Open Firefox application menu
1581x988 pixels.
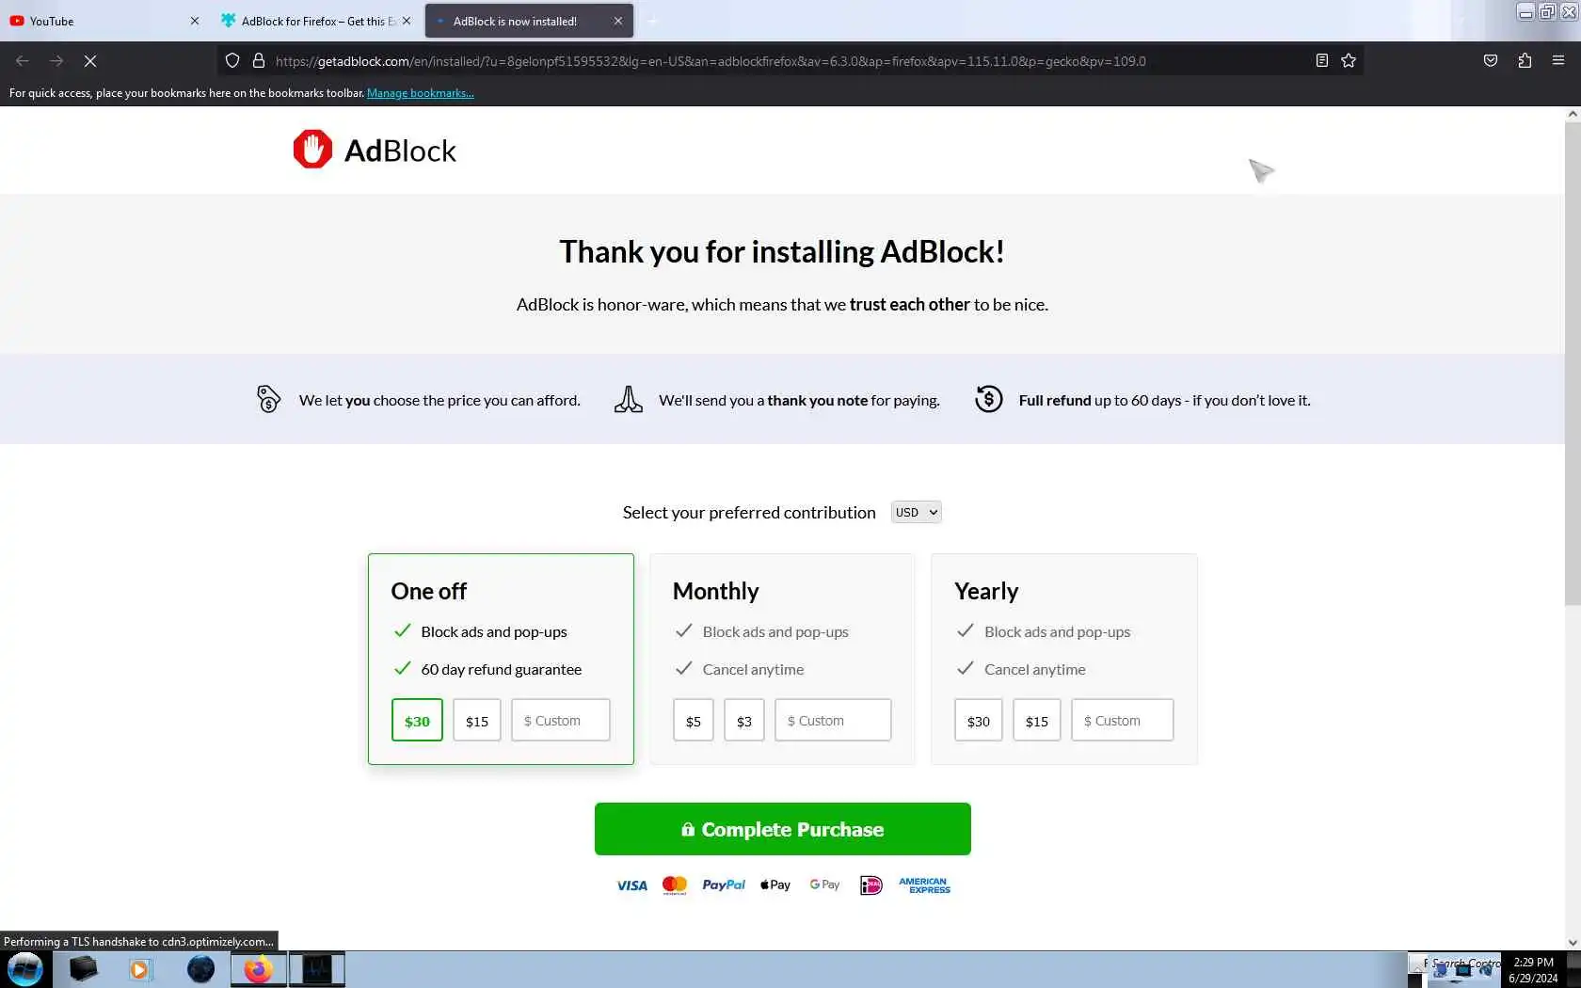click(1558, 61)
